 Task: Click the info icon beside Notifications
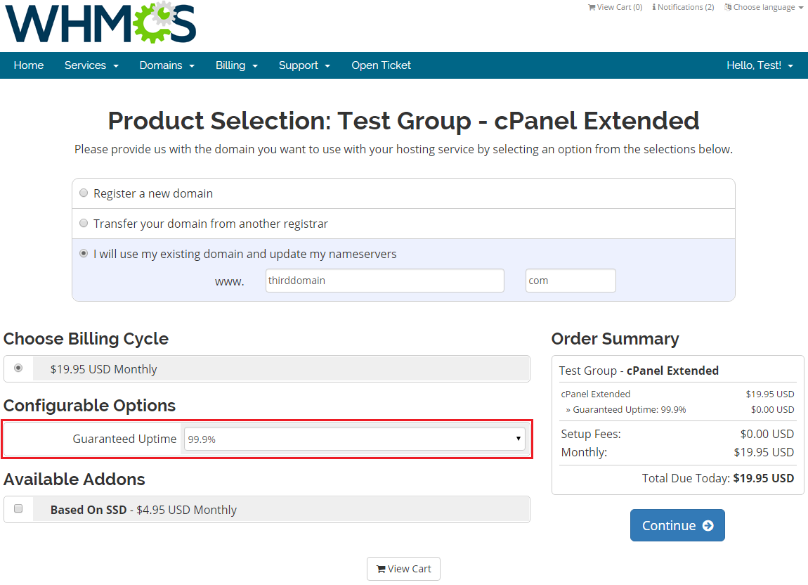[654, 7]
